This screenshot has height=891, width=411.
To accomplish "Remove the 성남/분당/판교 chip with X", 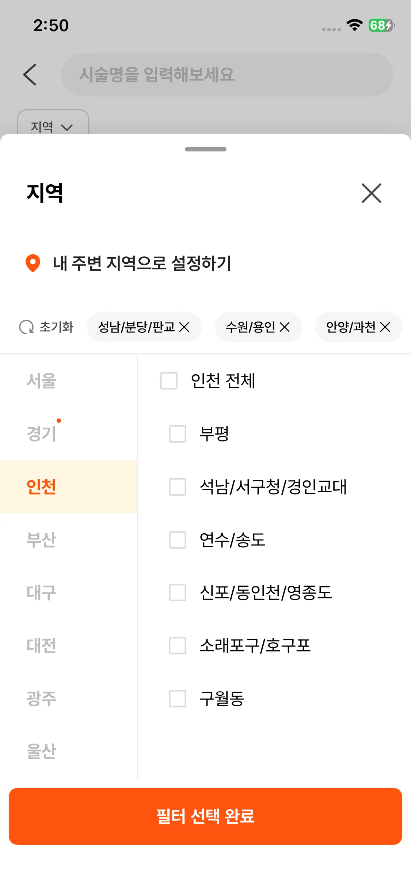I will click(x=184, y=327).
